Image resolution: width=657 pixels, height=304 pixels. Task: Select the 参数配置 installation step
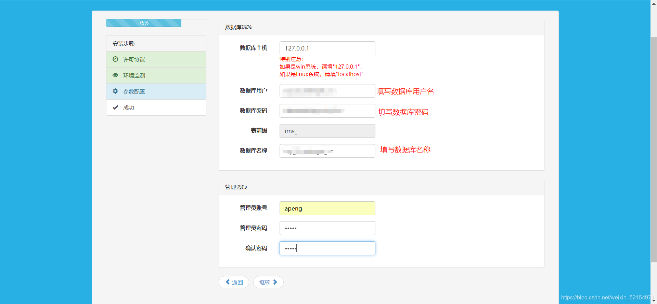(x=156, y=91)
